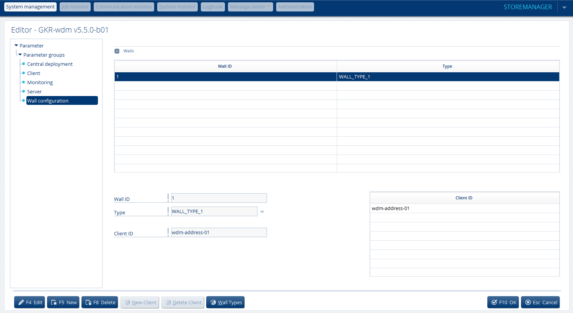Open the STOREMANAGER user menu arrow

(564, 7)
